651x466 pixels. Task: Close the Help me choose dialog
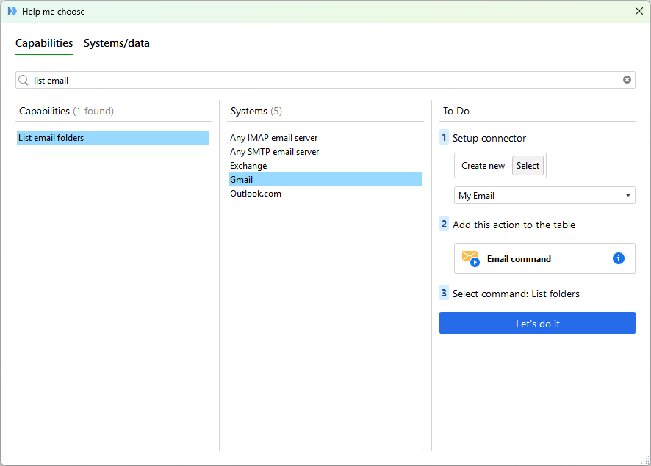[639, 11]
